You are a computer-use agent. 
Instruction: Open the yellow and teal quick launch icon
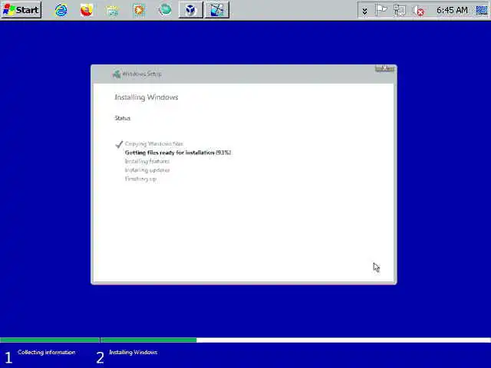click(113, 10)
